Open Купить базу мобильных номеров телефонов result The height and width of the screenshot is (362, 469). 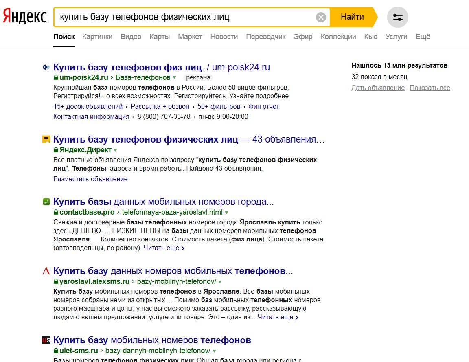pyautogui.click(x=152, y=340)
